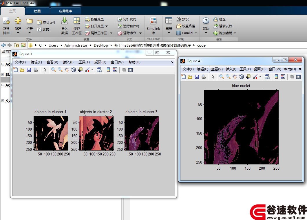Click Community (社区) button

click(220, 19)
